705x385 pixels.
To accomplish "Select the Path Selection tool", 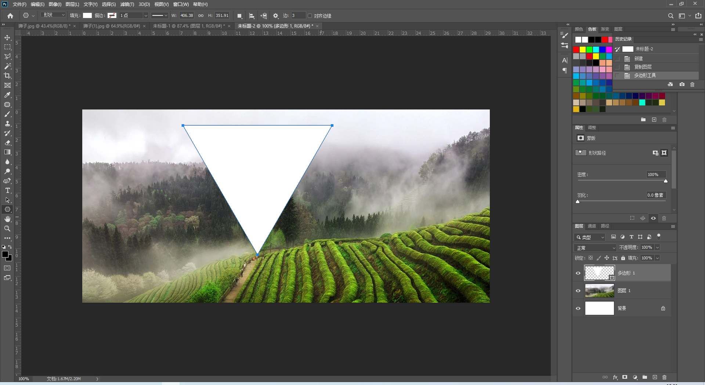I will click(x=7, y=200).
